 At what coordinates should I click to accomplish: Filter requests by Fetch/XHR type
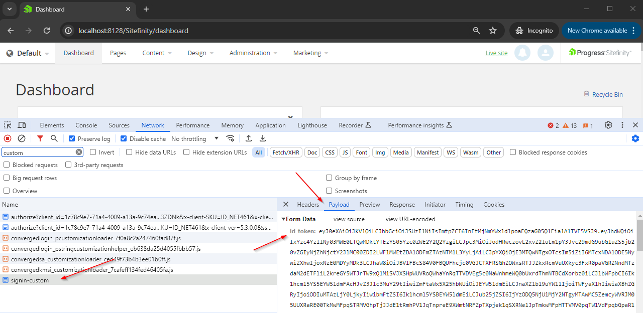[286, 152]
